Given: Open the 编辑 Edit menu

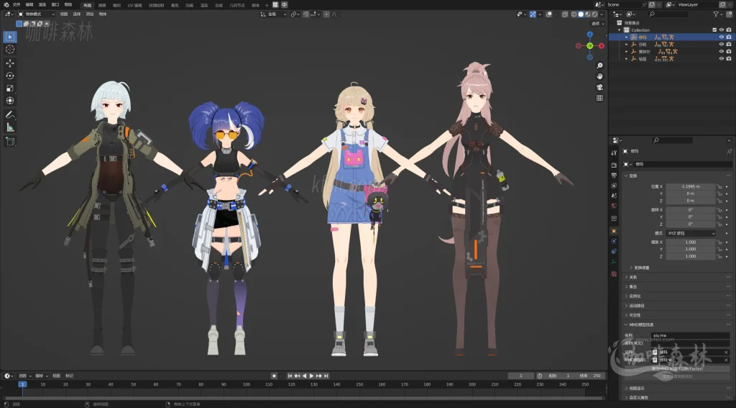Looking at the screenshot, I should [x=29, y=5].
